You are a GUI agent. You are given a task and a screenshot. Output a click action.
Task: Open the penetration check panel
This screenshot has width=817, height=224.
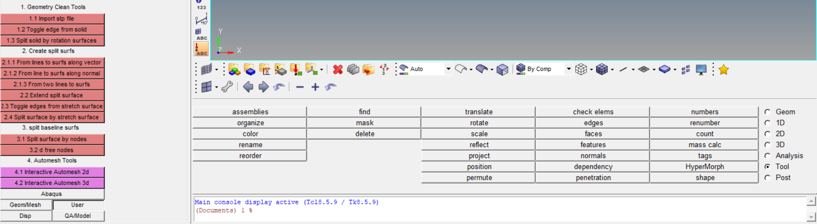pyautogui.click(x=593, y=178)
